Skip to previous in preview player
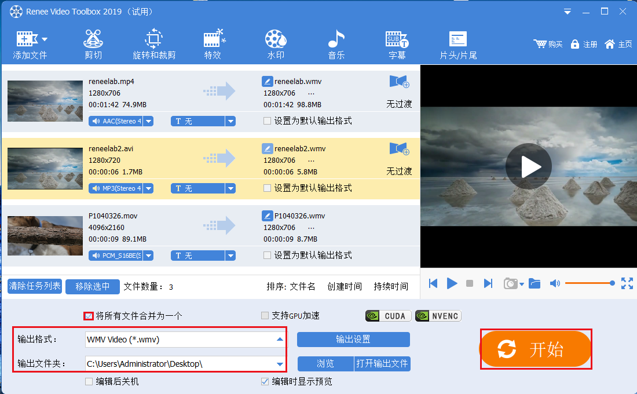The height and width of the screenshot is (394, 637). [433, 283]
